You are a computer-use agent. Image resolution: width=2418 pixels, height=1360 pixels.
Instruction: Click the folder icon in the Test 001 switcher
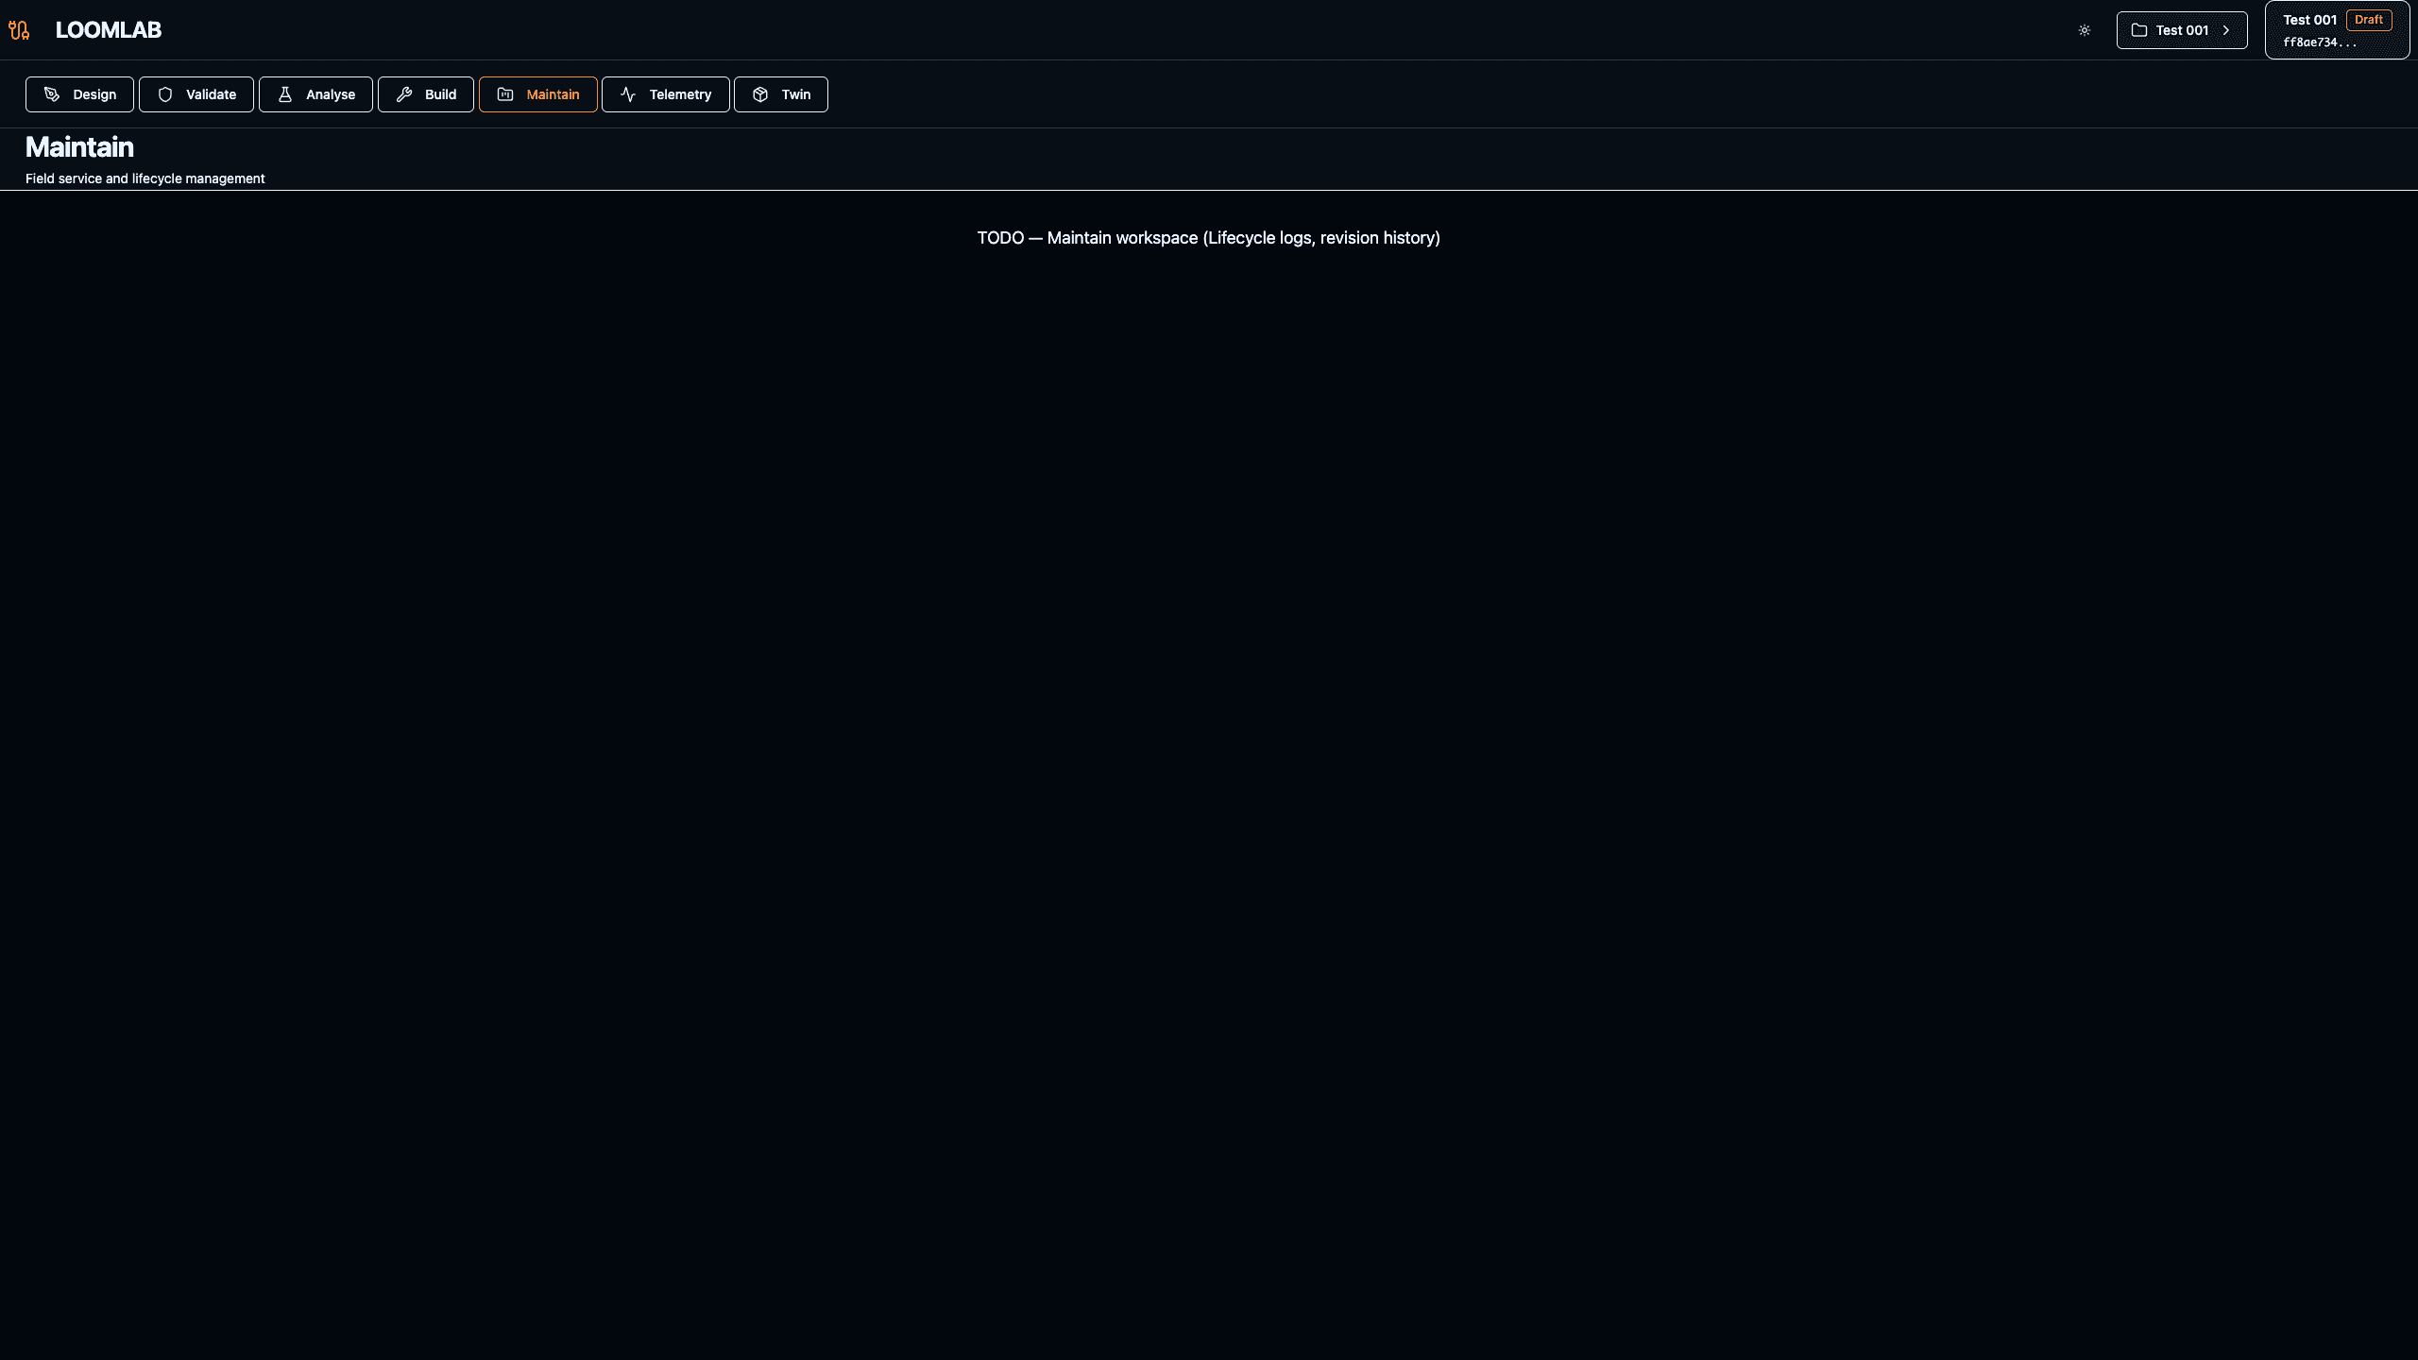pyautogui.click(x=2140, y=29)
